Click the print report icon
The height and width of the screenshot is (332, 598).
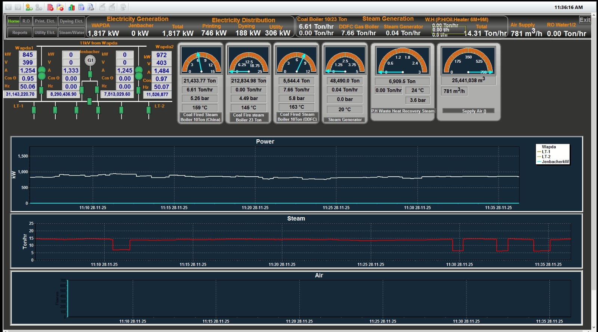90,7
